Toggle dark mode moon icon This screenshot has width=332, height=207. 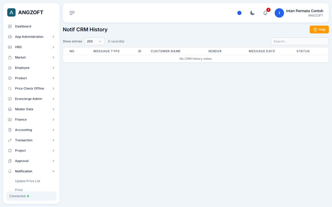(252, 13)
